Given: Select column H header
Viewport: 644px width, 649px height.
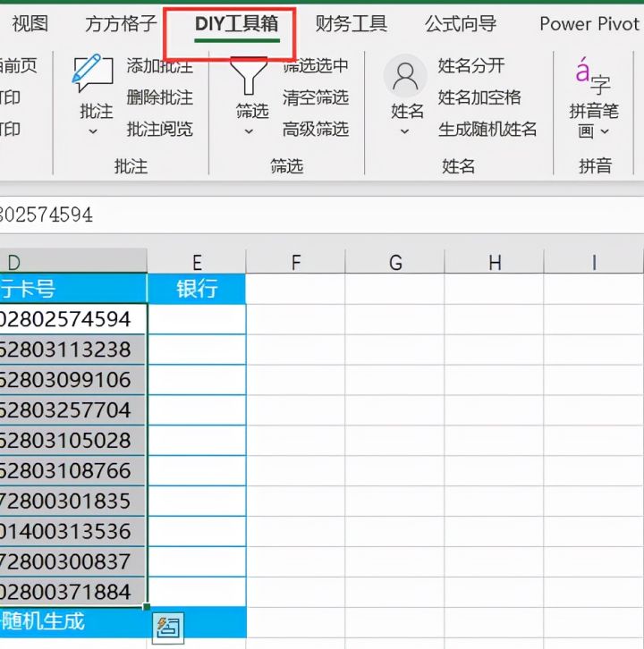Looking at the screenshot, I should point(495,262).
